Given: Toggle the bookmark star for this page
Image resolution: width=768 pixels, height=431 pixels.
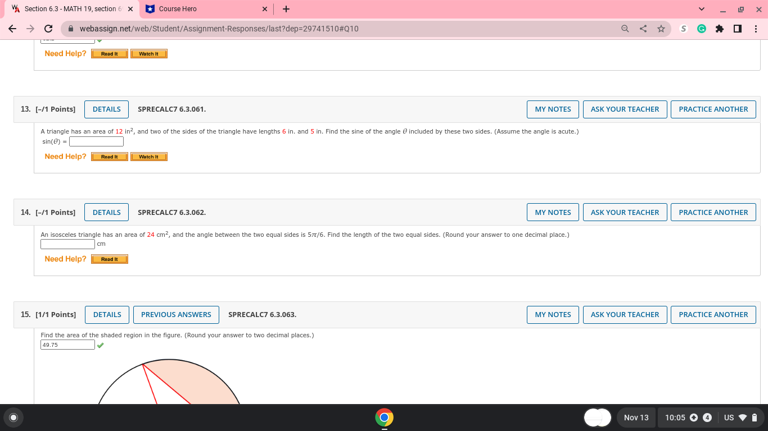Looking at the screenshot, I should click(661, 28).
